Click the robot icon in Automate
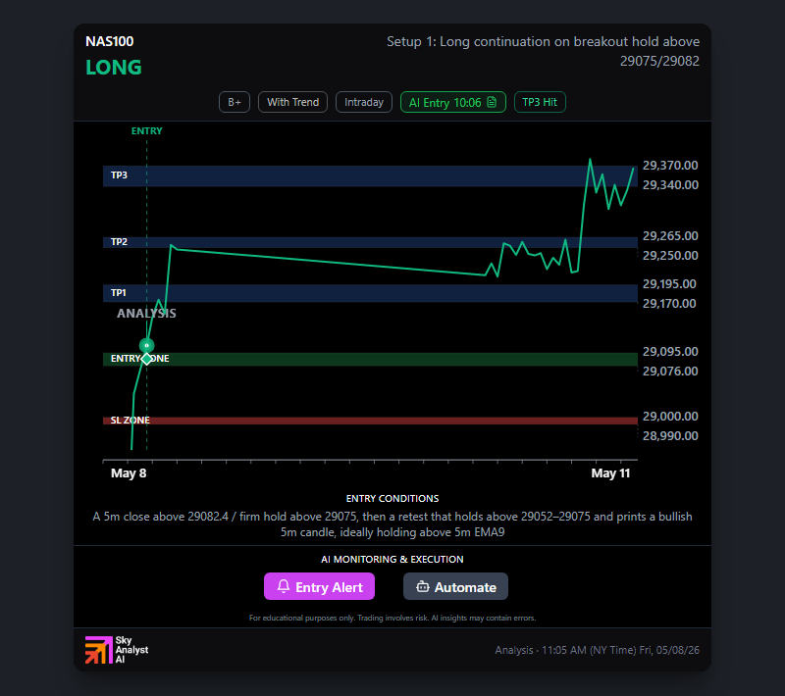This screenshot has height=696, width=785. pos(423,586)
